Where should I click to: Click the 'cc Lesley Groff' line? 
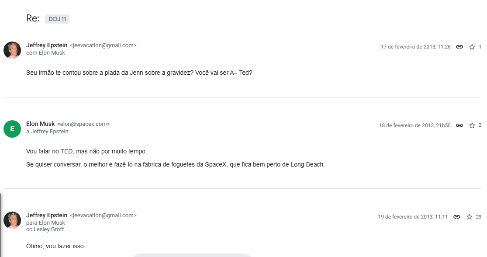(x=45, y=229)
